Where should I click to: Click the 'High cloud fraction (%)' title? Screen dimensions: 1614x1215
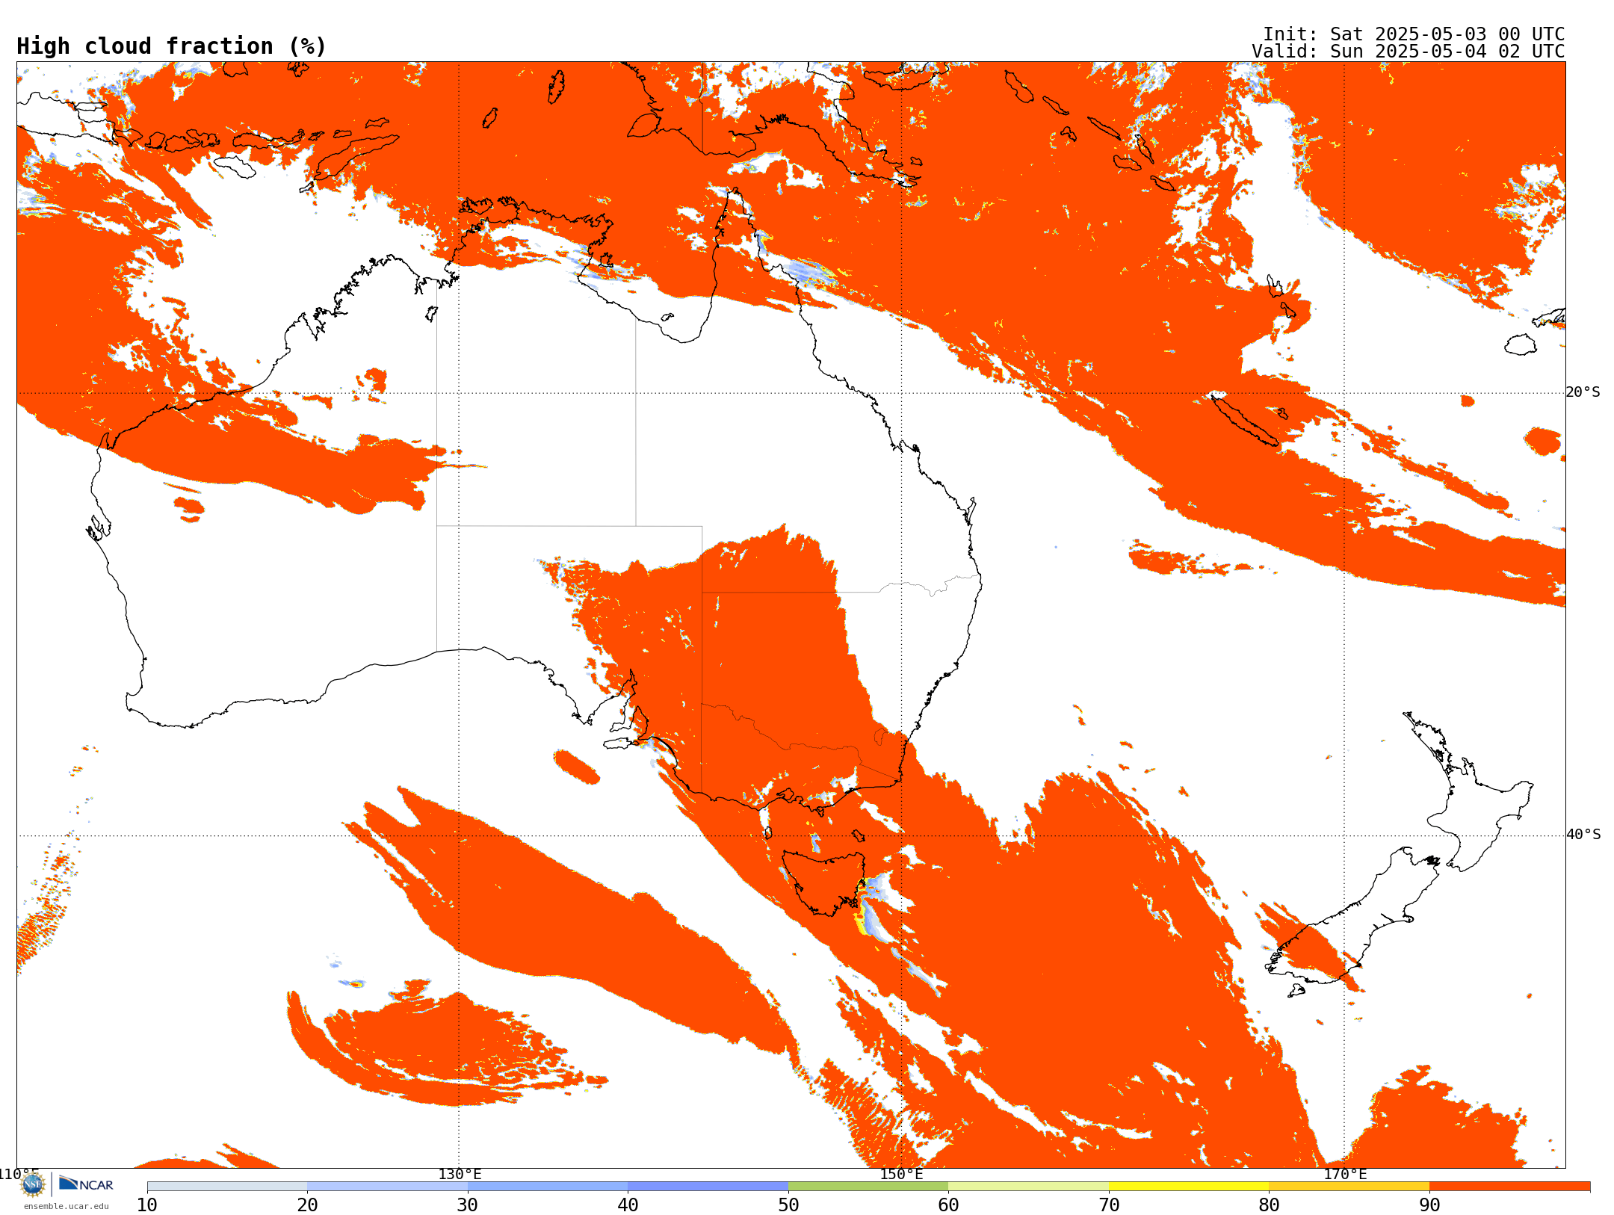tap(172, 46)
